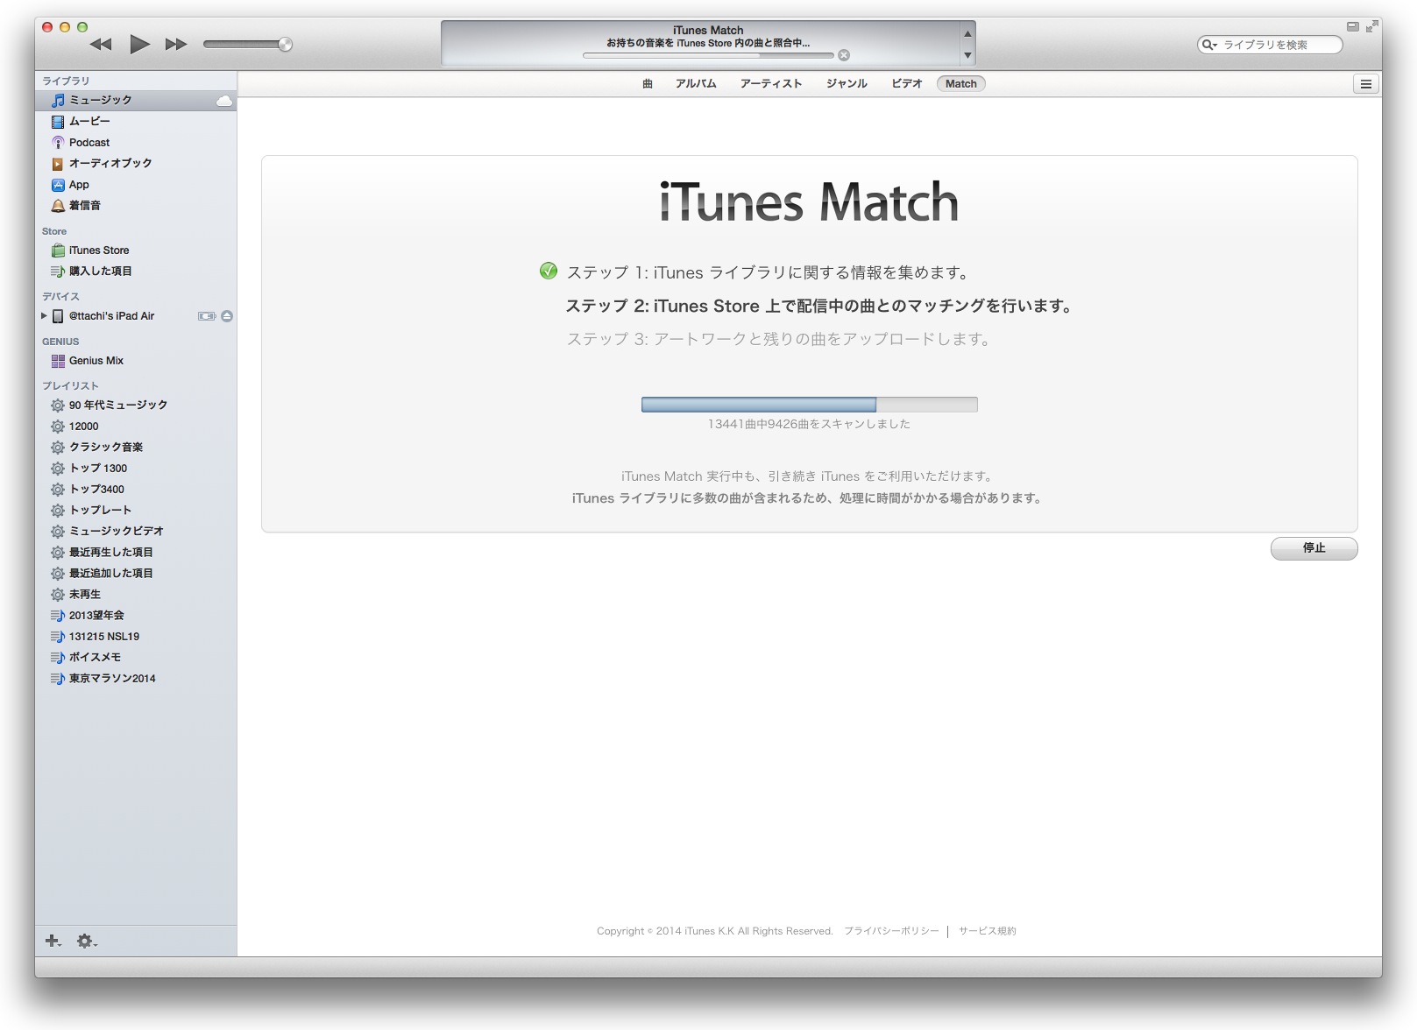Enter full screen mode icon
The width and height of the screenshot is (1417, 1030).
click(x=1371, y=27)
